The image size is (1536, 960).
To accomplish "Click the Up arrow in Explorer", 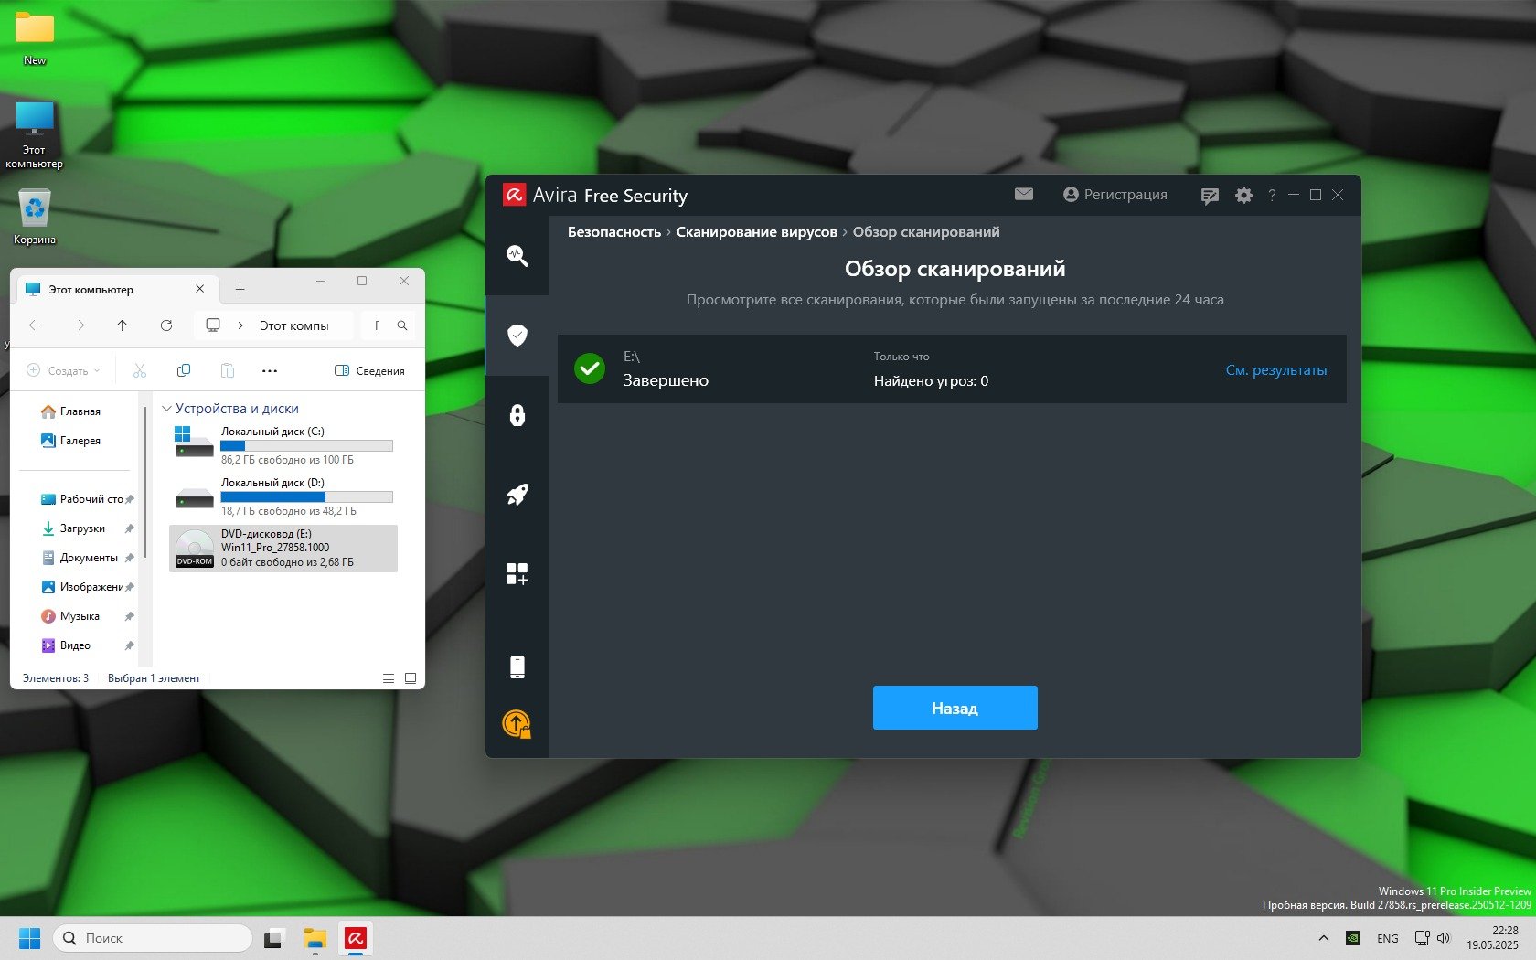I will pos(123,325).
